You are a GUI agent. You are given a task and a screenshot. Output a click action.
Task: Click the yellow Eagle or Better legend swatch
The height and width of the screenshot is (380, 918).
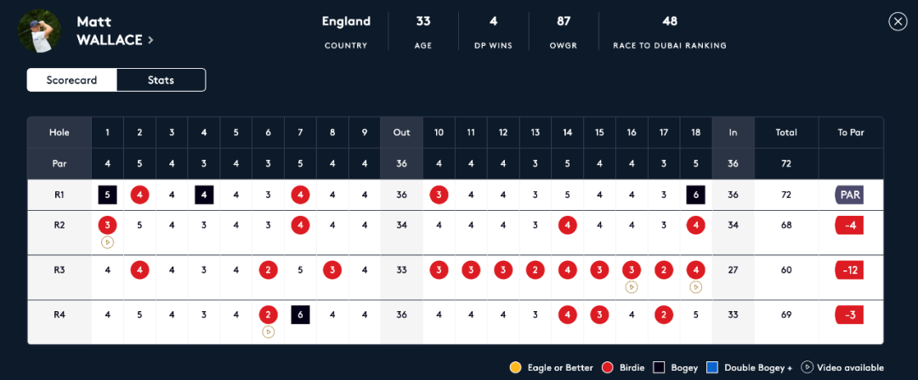pos(515,367)
